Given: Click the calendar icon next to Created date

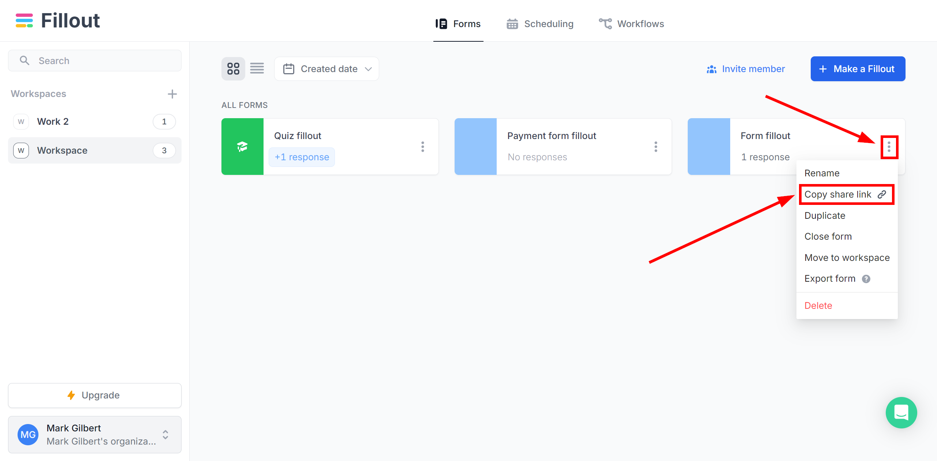Looking at the screenshot, I should coord(289,68).
